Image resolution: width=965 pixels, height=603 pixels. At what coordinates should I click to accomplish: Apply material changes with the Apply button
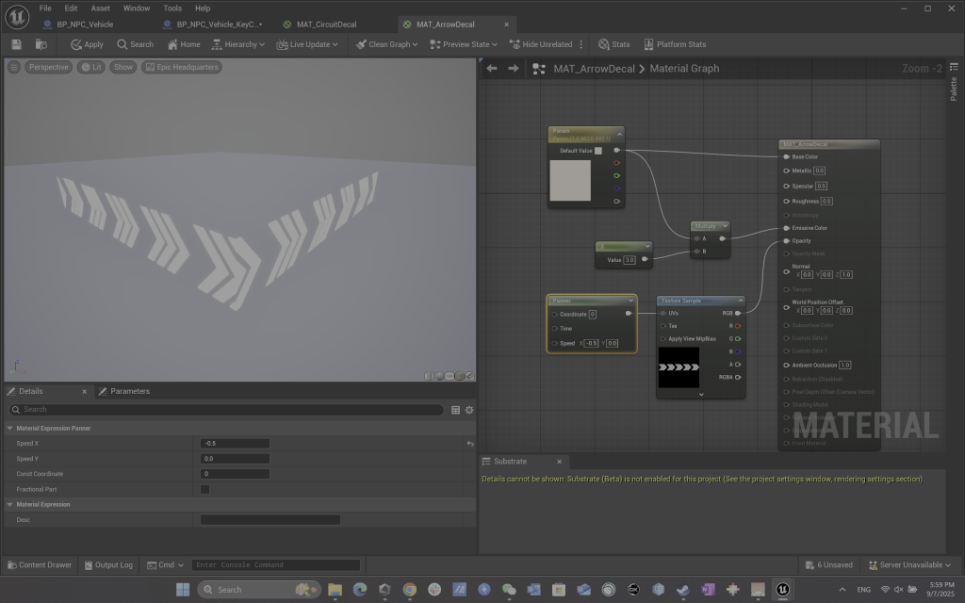[x=87, y=44]
